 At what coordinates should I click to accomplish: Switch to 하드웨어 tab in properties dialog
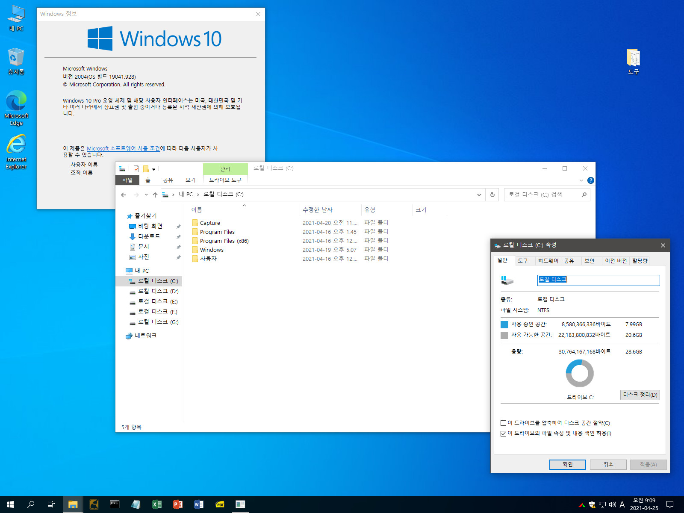548,261
